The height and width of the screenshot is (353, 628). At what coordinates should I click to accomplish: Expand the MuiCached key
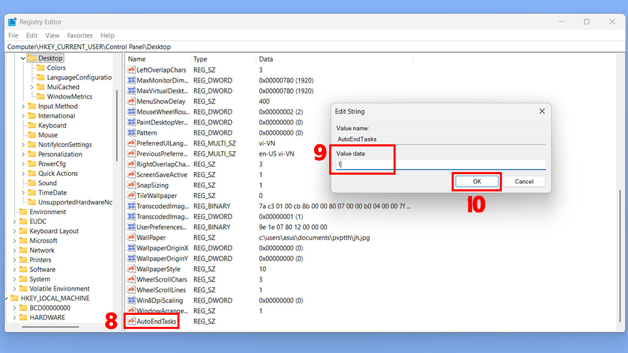point(32,87)
